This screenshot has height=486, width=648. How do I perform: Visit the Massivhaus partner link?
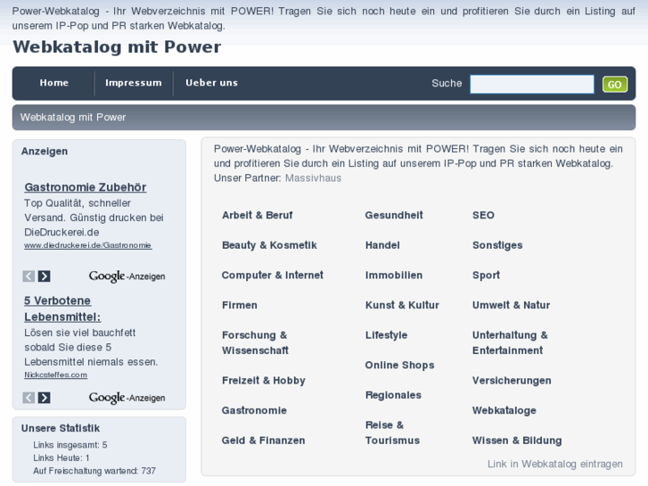pos(313,178)
